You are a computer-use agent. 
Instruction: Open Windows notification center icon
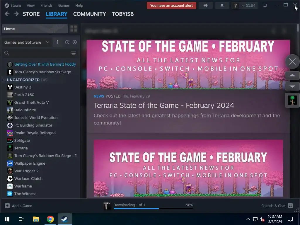coord(290,219)
